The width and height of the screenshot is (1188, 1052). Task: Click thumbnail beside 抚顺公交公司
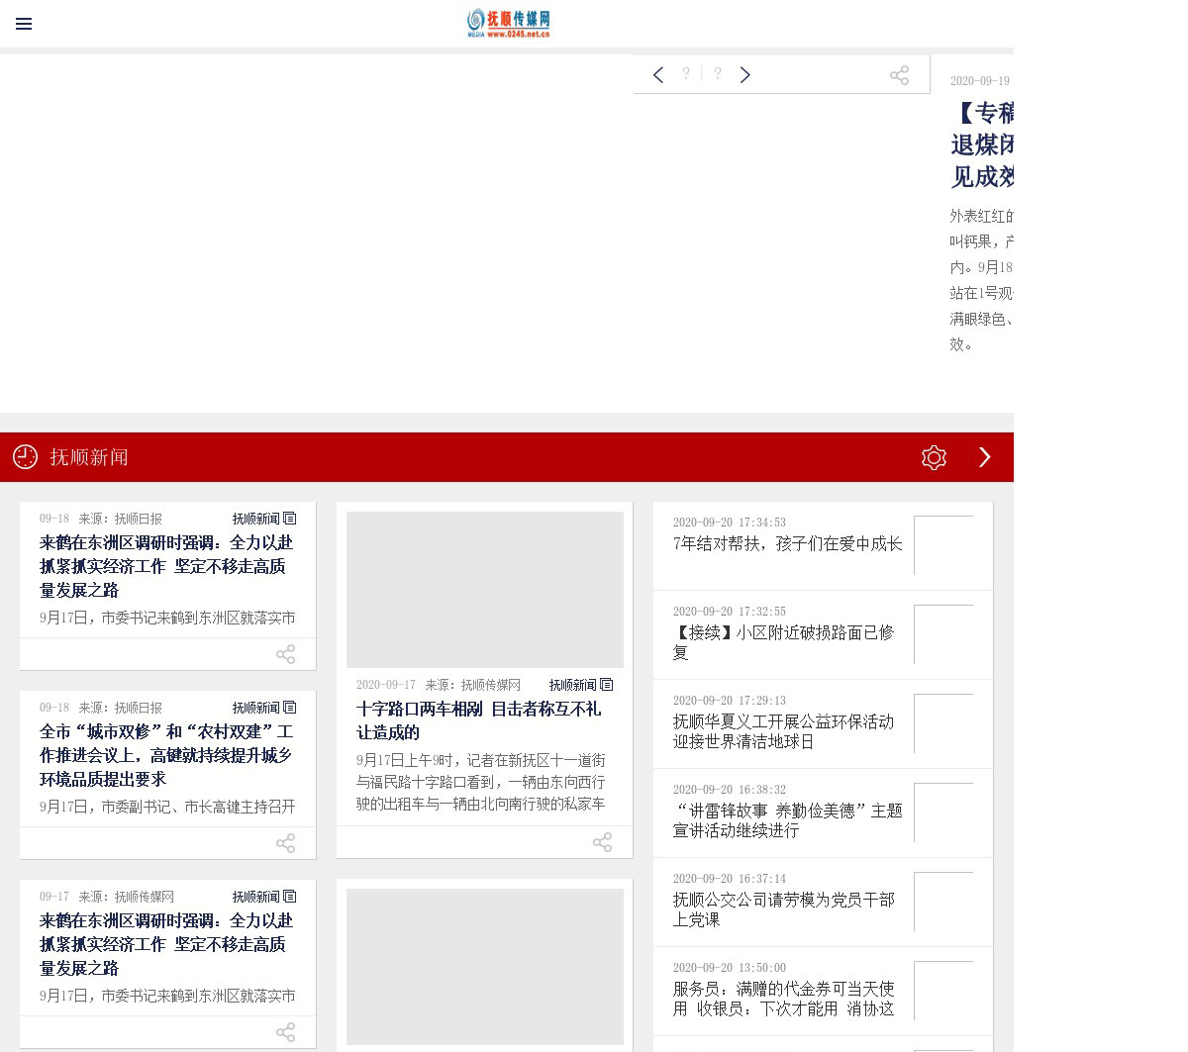tap(943, 902)
